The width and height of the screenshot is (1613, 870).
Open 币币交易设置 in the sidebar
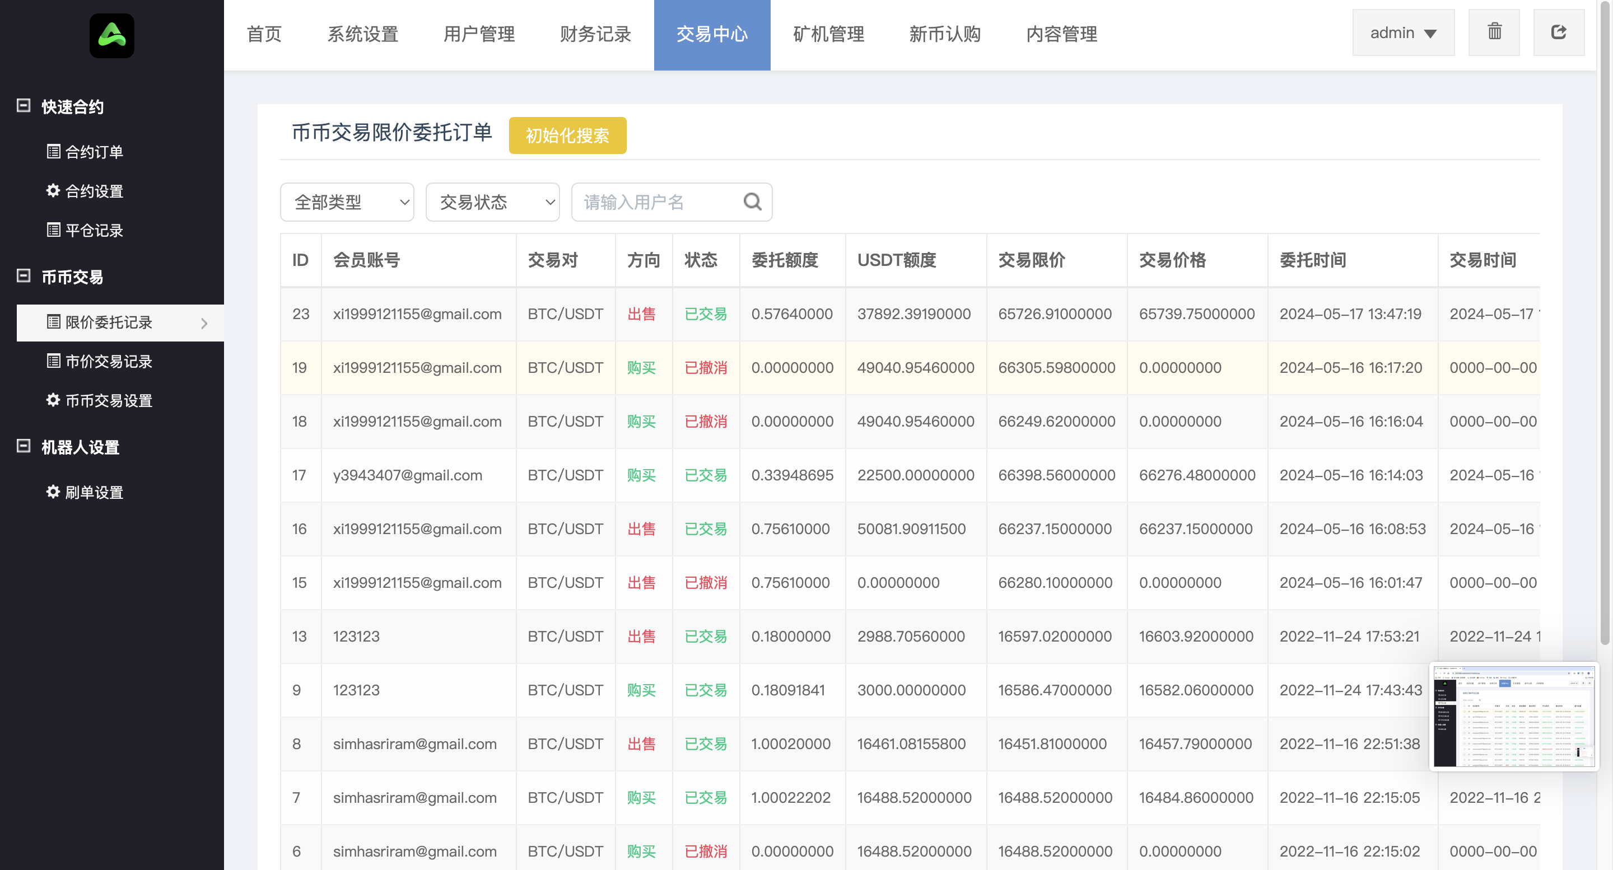(x=109, y=401)
